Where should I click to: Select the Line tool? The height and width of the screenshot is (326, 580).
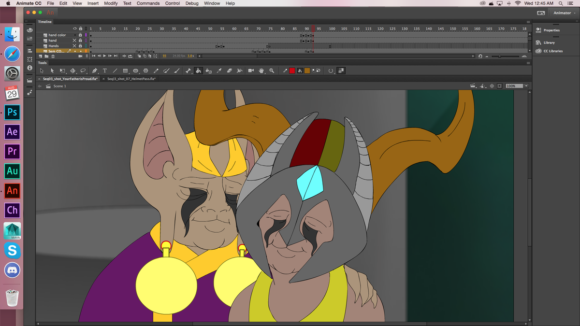[x=115, y=71]
